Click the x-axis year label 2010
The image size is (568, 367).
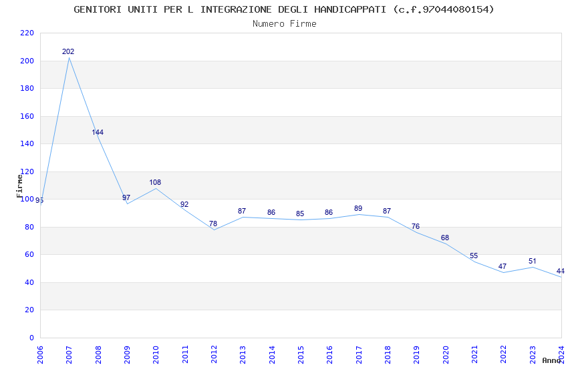tap(156, 355)
